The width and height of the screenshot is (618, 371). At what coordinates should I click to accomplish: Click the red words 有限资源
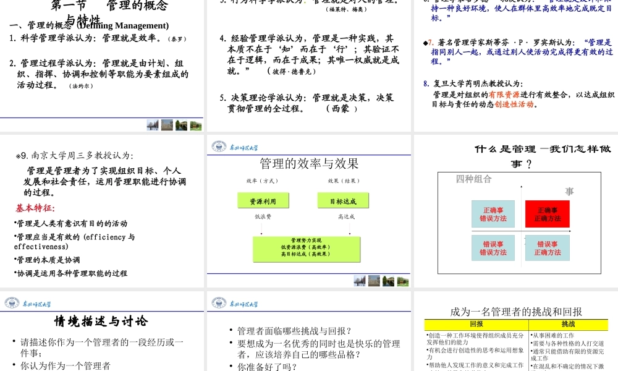pyautogui.click(x=504, y=95)
